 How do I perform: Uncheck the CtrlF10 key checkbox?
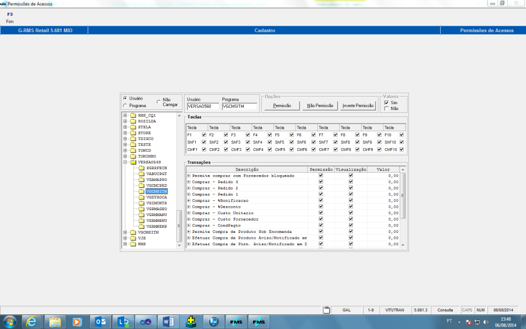(402, 149)
